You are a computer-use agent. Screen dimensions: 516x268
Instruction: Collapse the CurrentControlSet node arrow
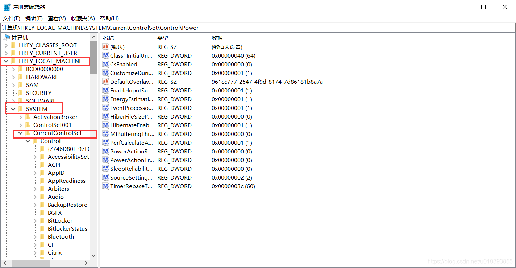21,133
